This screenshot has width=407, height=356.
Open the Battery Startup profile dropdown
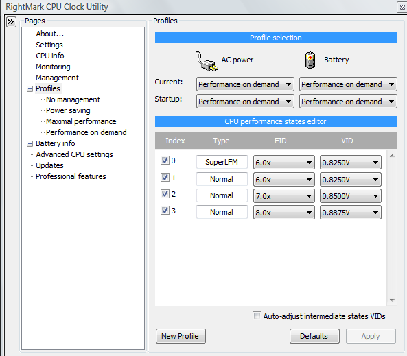pos(348,102)
